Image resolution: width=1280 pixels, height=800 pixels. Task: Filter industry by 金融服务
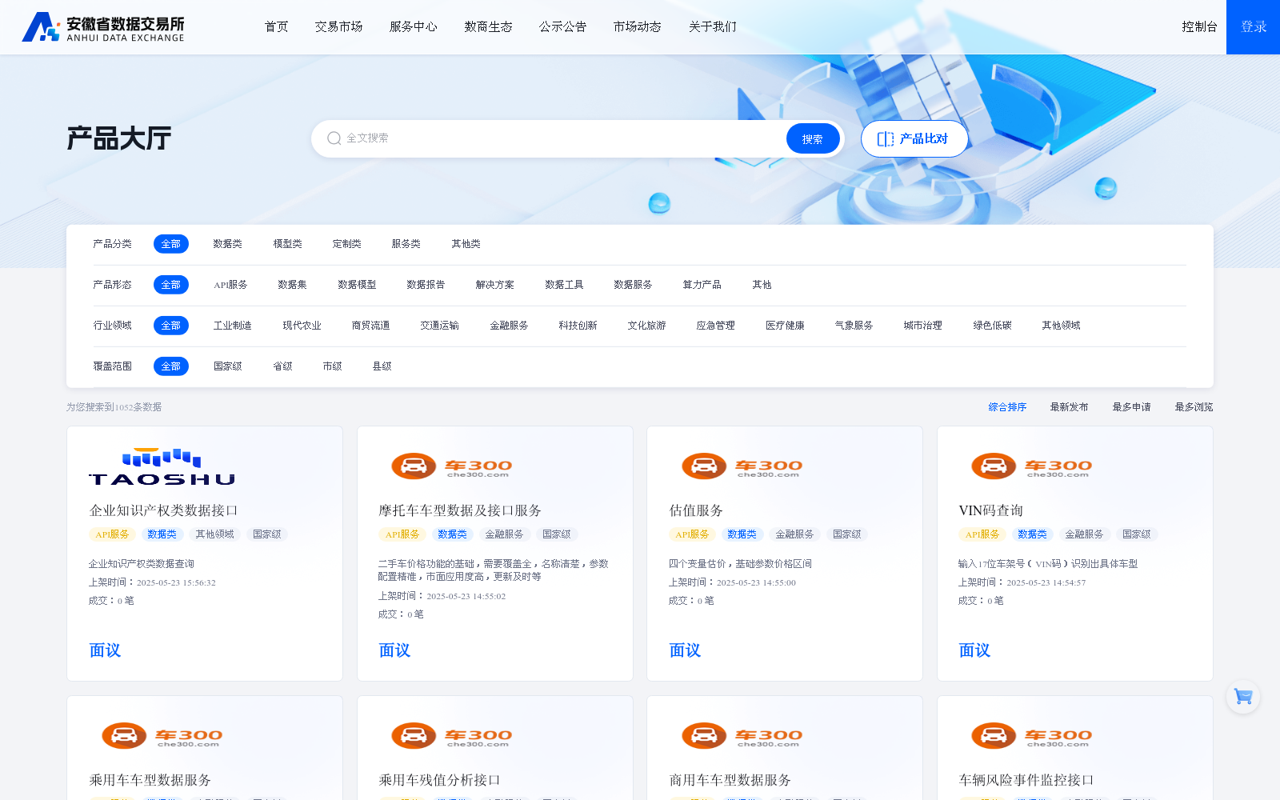(x=509, y=326)
